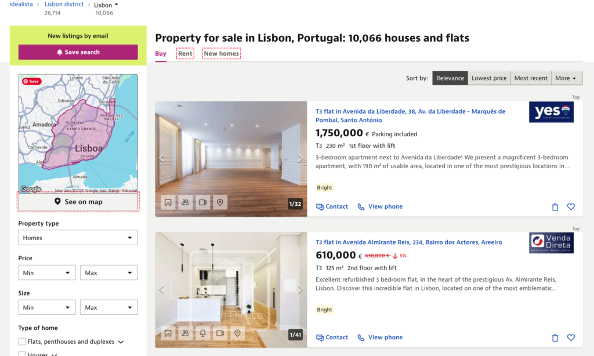This screenshot has width=594, height=356.
Task: Open the floor plan icon on the Liberdade listing
Action: (168, 202)
